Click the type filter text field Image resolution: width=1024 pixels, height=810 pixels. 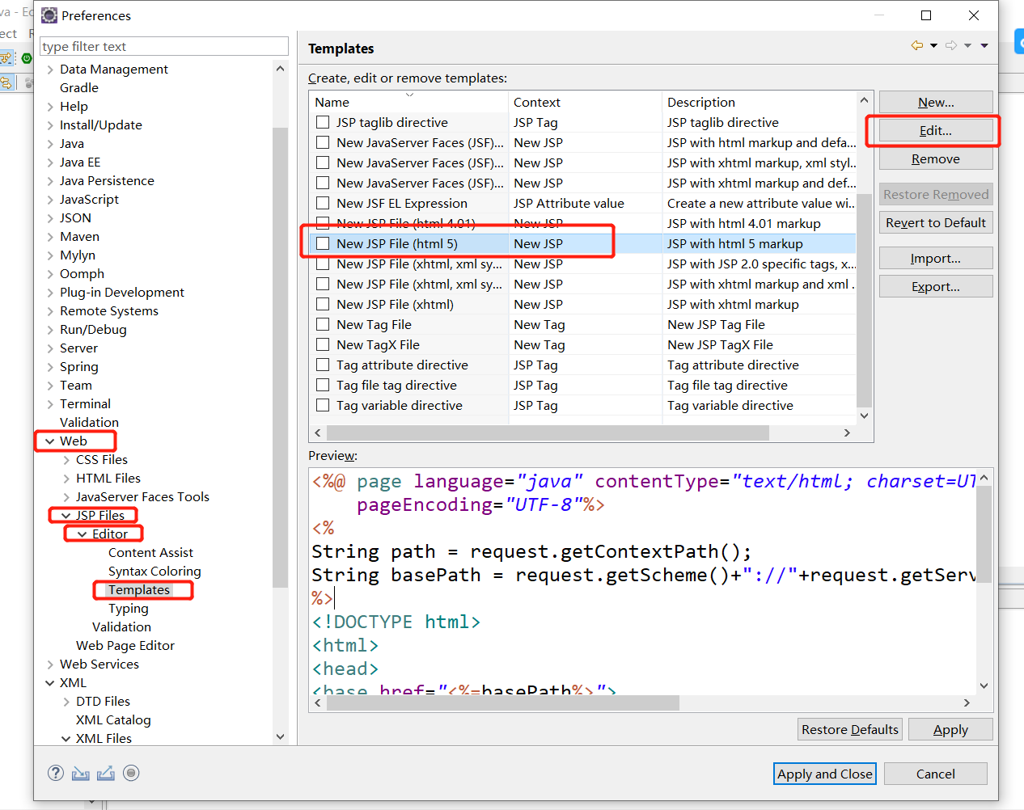point(164,46)
